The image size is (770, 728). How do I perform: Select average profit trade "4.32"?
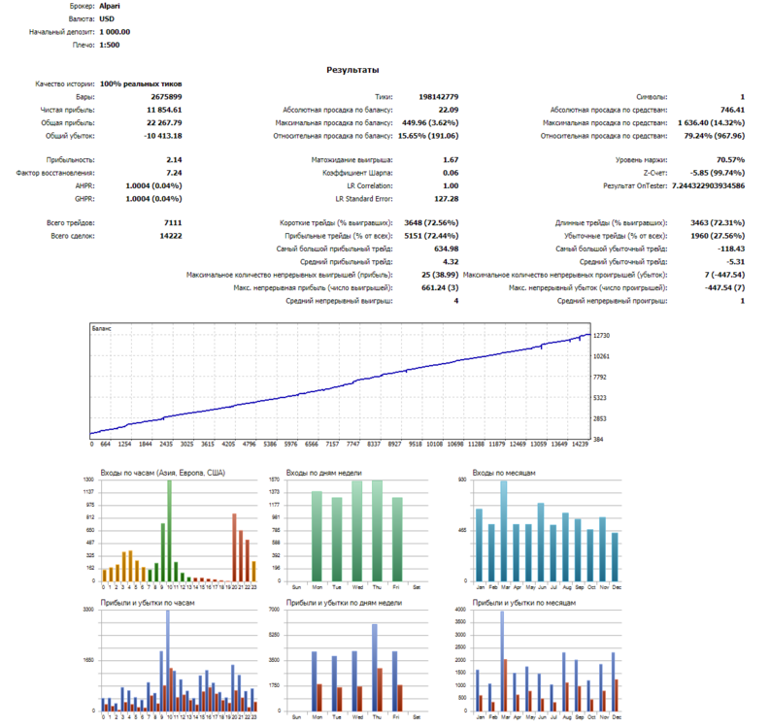click(x=451, y=262)
